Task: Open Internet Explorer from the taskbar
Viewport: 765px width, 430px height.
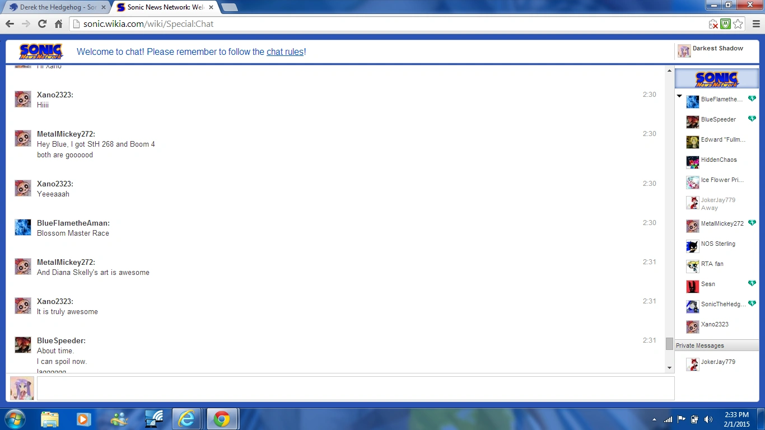Action: [186, 419]
